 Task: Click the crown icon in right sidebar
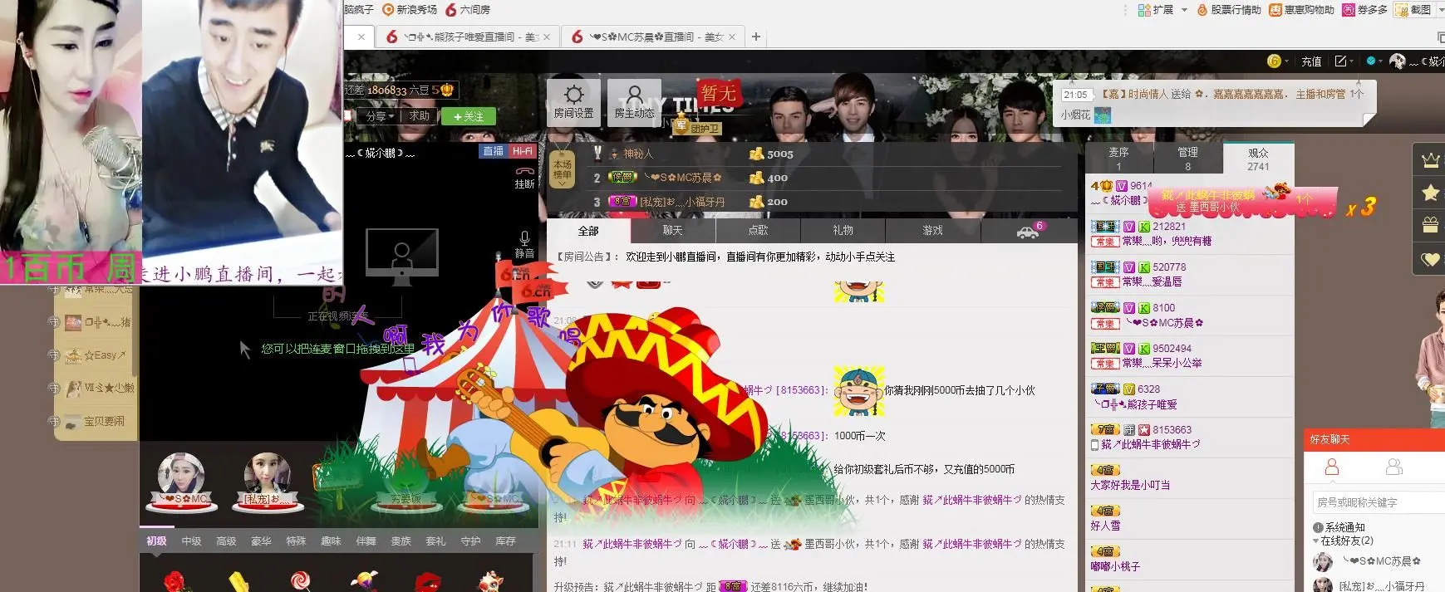click(1430, 160)
